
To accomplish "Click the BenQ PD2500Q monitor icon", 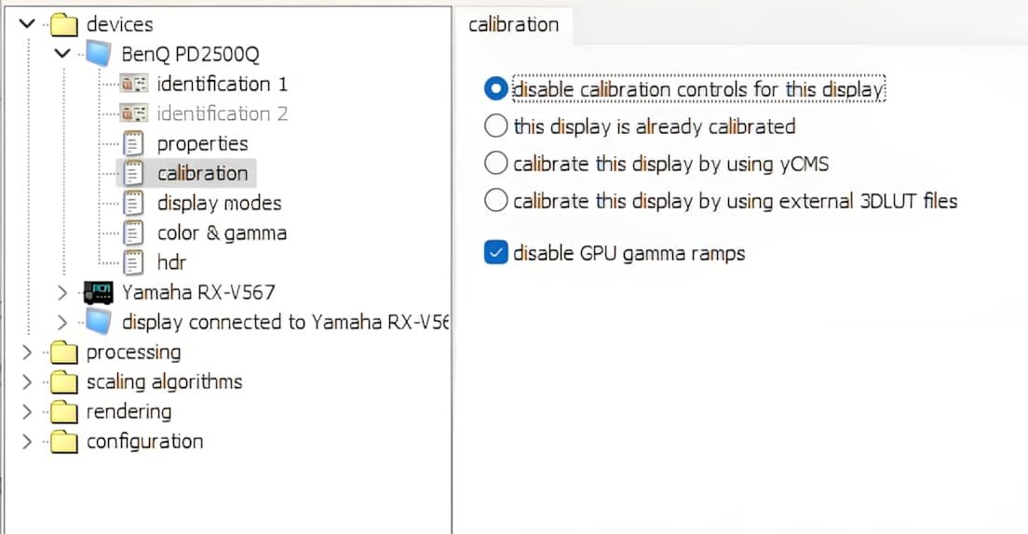I will click(99, 54).
